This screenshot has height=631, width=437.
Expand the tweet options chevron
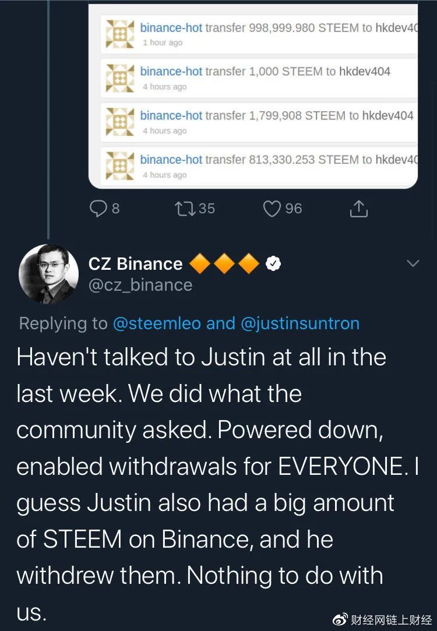pos(413,263)
